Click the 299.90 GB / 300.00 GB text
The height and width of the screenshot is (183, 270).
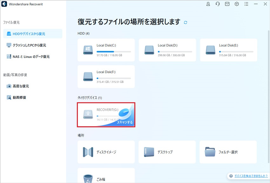tap(171, 55)
